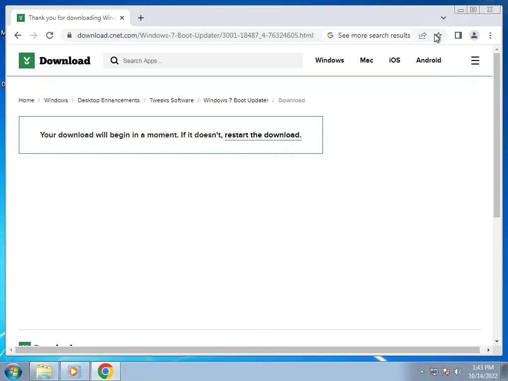Screen dimensions: 508x381
Task: Open the Chrome three-dot menu
Action: pos(491,35)
